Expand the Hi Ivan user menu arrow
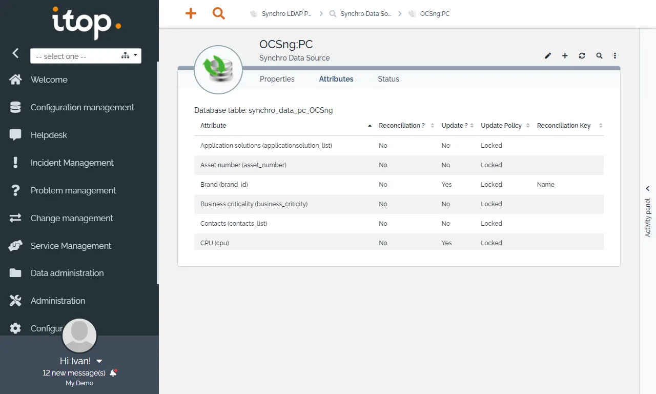 [x=99, y=361]
